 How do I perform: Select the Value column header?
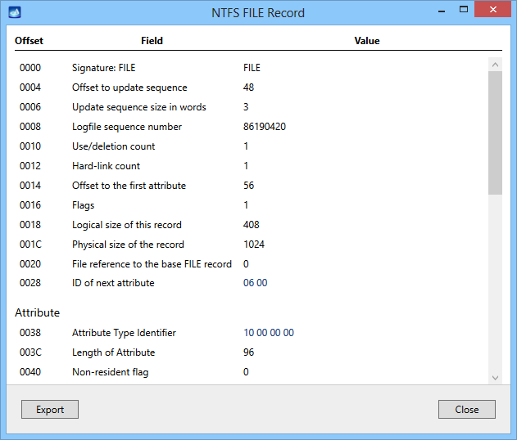click(x=367, y=40)
